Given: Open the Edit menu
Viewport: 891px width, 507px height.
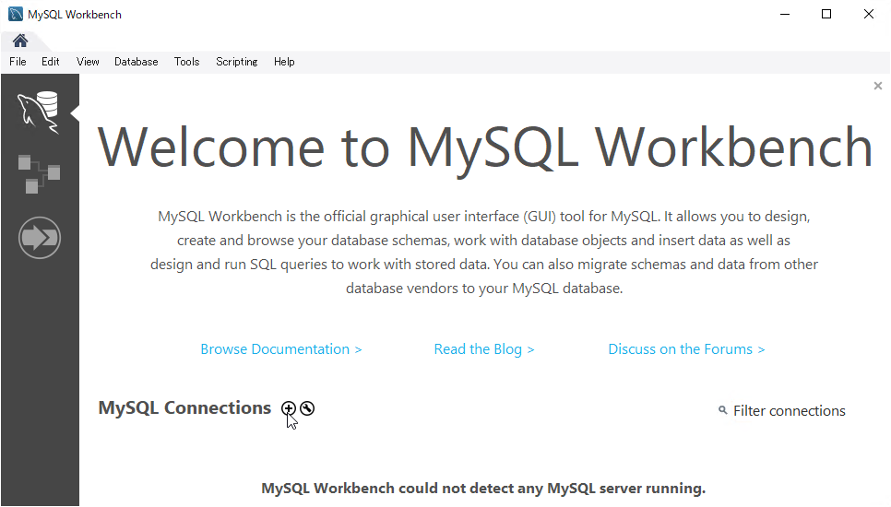Looking at the screenshot, I should tap(51, 62).
